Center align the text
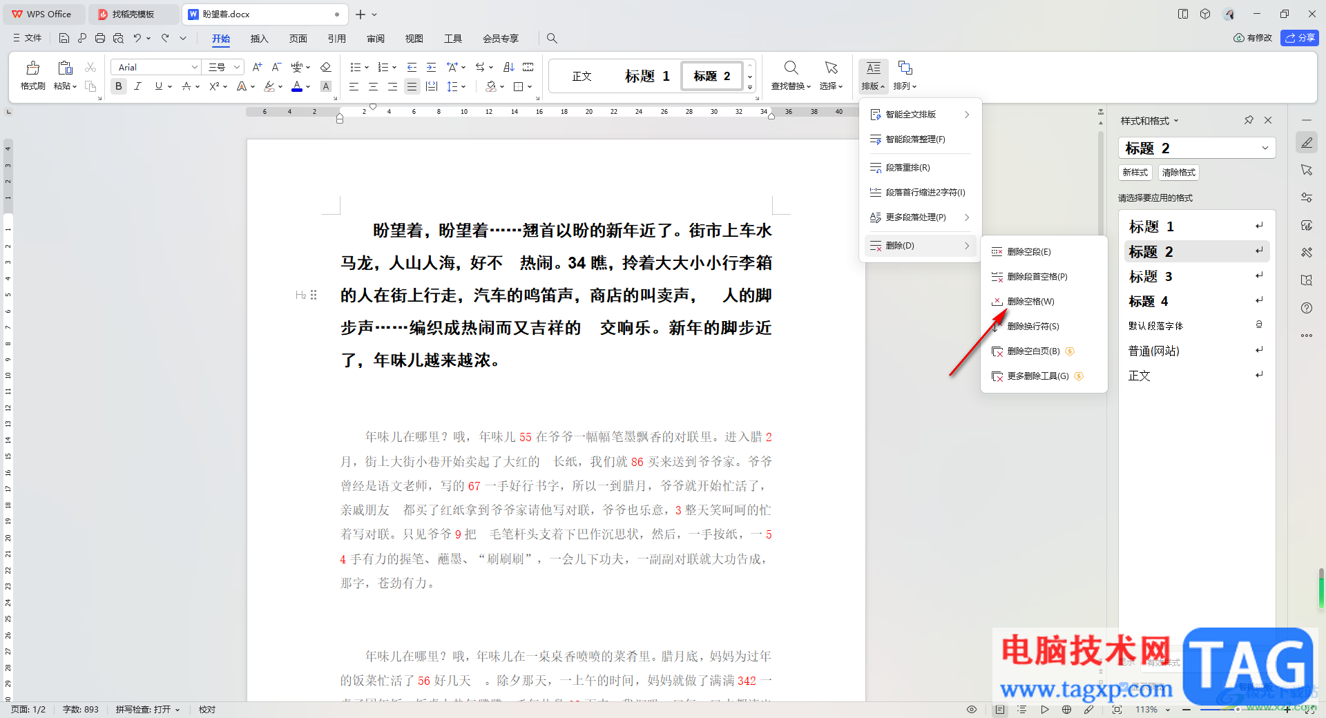 click(x=373, y=86)
